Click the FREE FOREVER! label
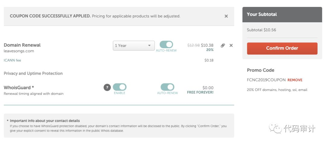326x143 pixels. tap(200, 92)
